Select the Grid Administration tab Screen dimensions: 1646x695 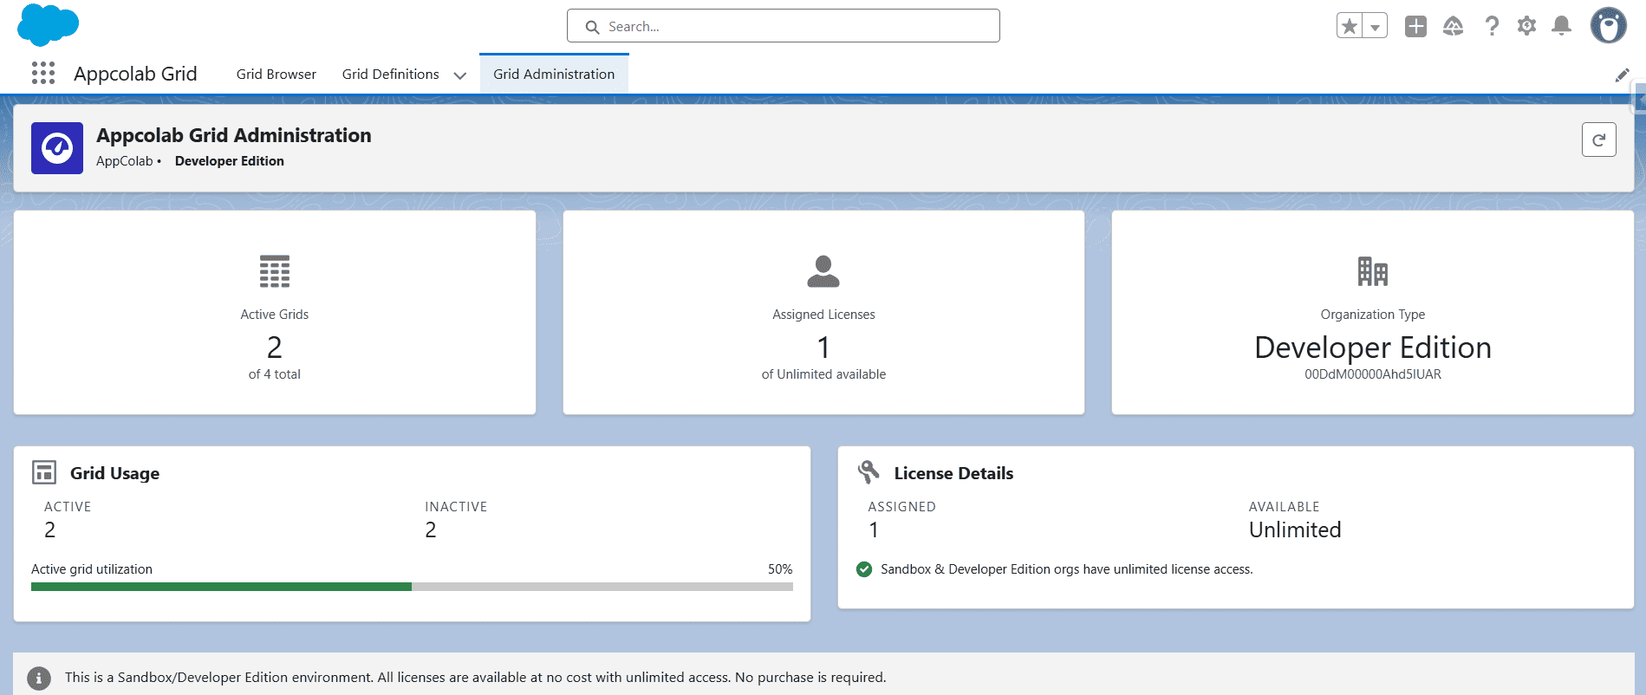[554, 75]
